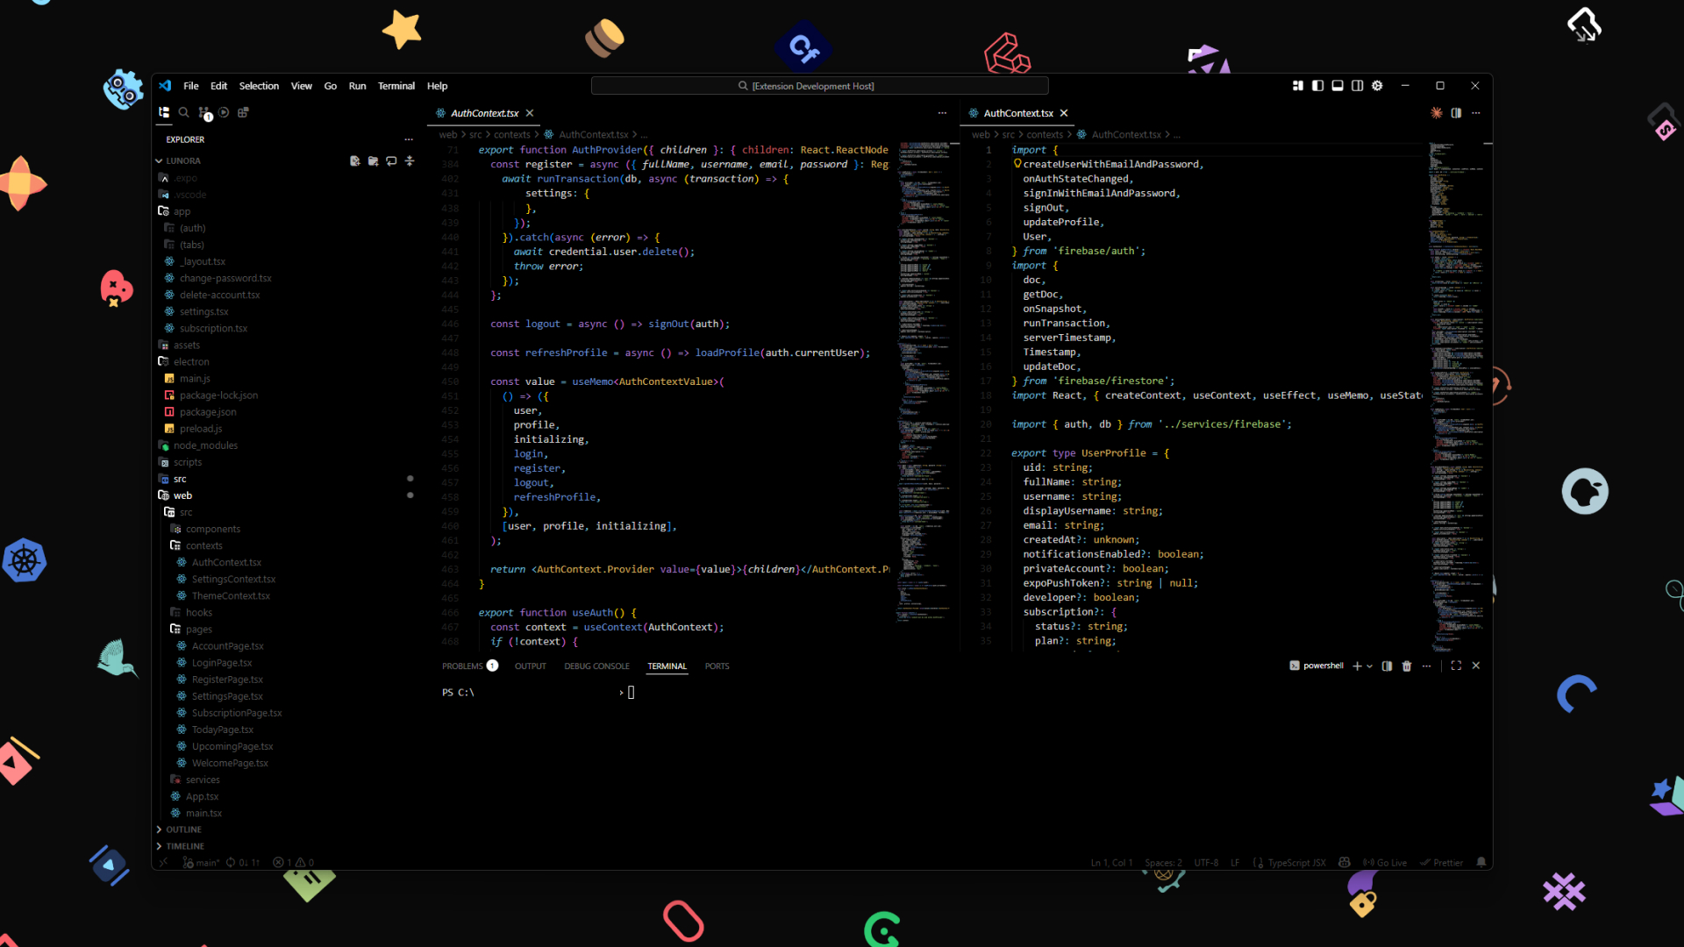The width and height of the screenshot is (1684, 947).
Task: Open the Run and Debug icon
Action: [224, 113]
